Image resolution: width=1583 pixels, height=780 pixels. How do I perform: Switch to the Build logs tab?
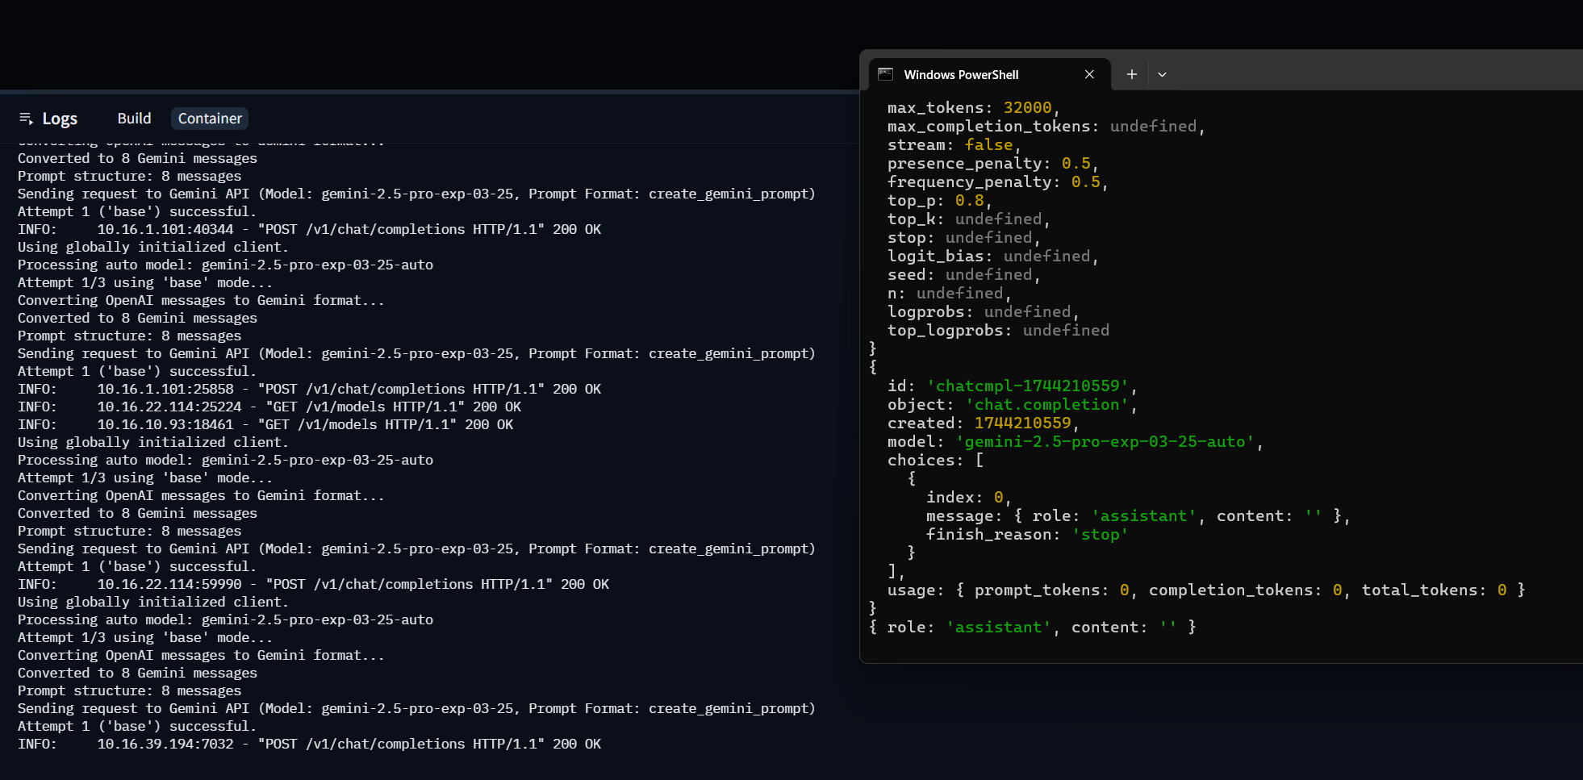pyautogui.click(x=134, y=119)
